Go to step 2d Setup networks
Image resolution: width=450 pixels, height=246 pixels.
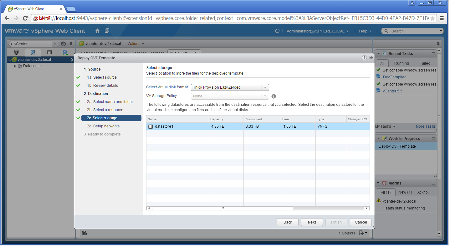tap(103, 126)
